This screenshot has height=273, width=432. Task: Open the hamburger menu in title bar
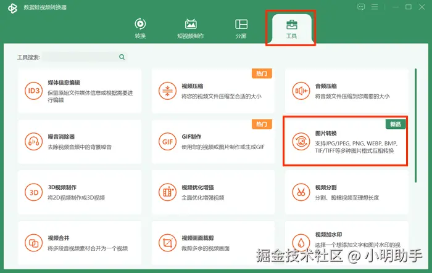point(375,7)
